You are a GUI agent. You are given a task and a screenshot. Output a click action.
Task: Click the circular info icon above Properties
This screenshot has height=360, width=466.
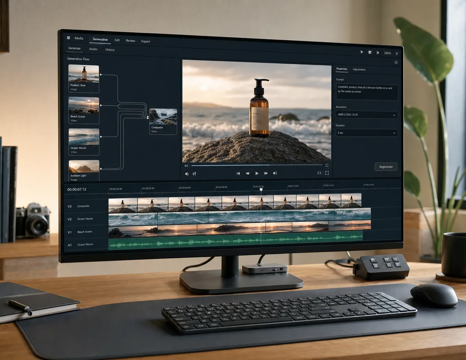point(396,62)
